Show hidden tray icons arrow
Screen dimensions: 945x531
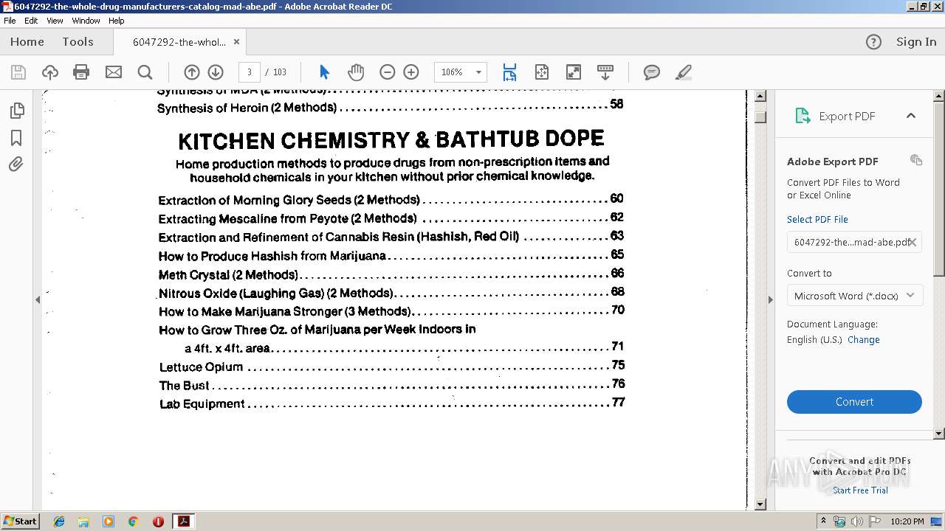(824, 521)
